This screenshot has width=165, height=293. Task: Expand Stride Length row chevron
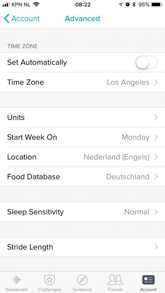point(156,247)
